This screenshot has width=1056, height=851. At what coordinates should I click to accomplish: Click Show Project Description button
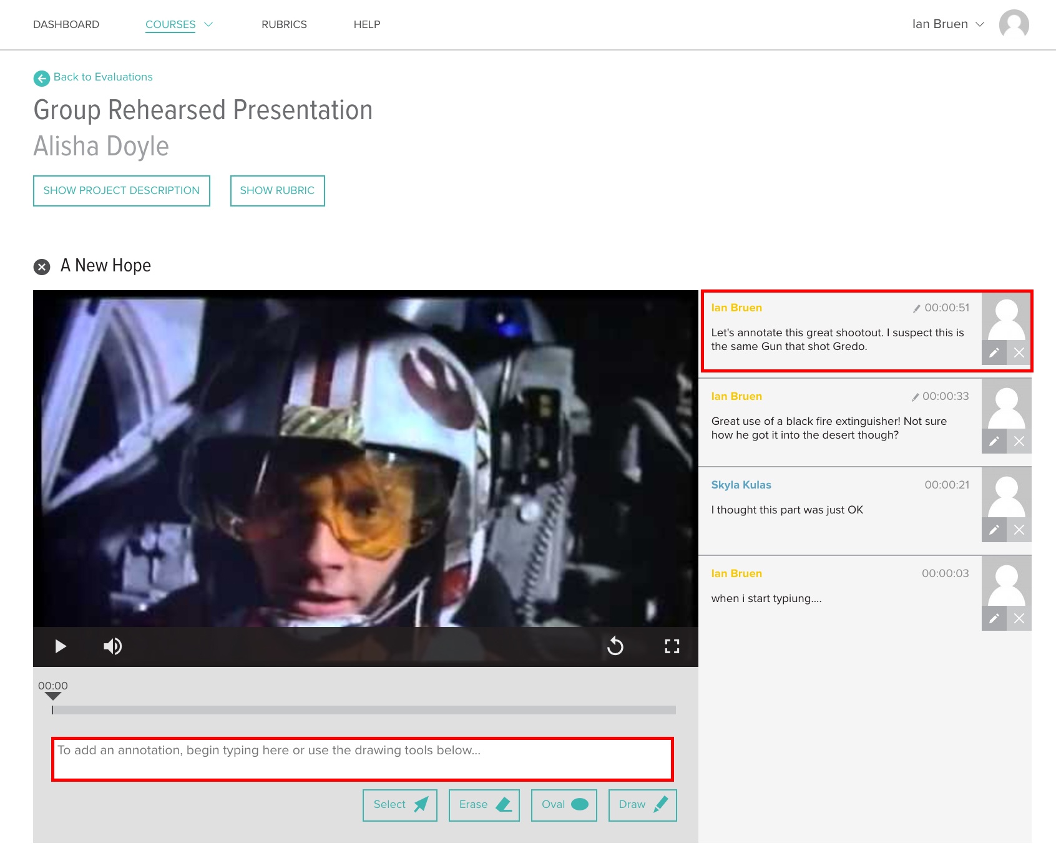click(122, 191)
